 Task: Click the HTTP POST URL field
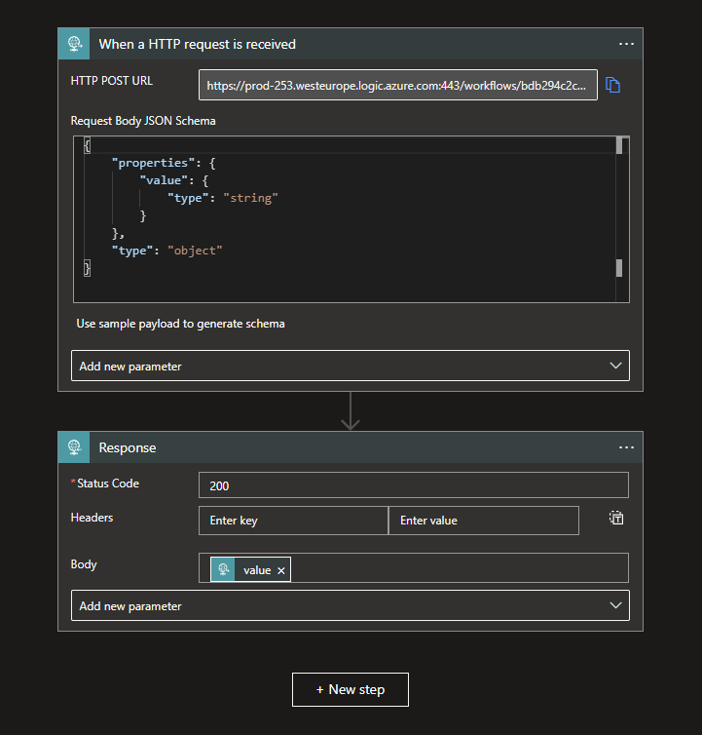tap(397, 86)
